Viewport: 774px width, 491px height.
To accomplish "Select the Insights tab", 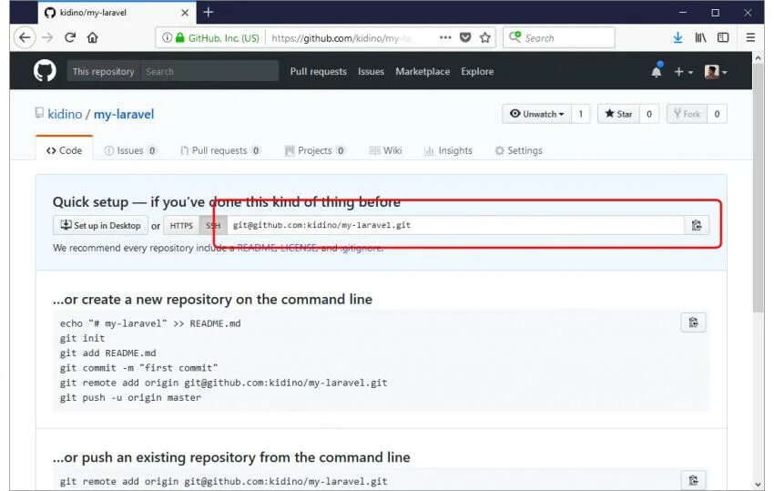I will click(x=448, y=150).
